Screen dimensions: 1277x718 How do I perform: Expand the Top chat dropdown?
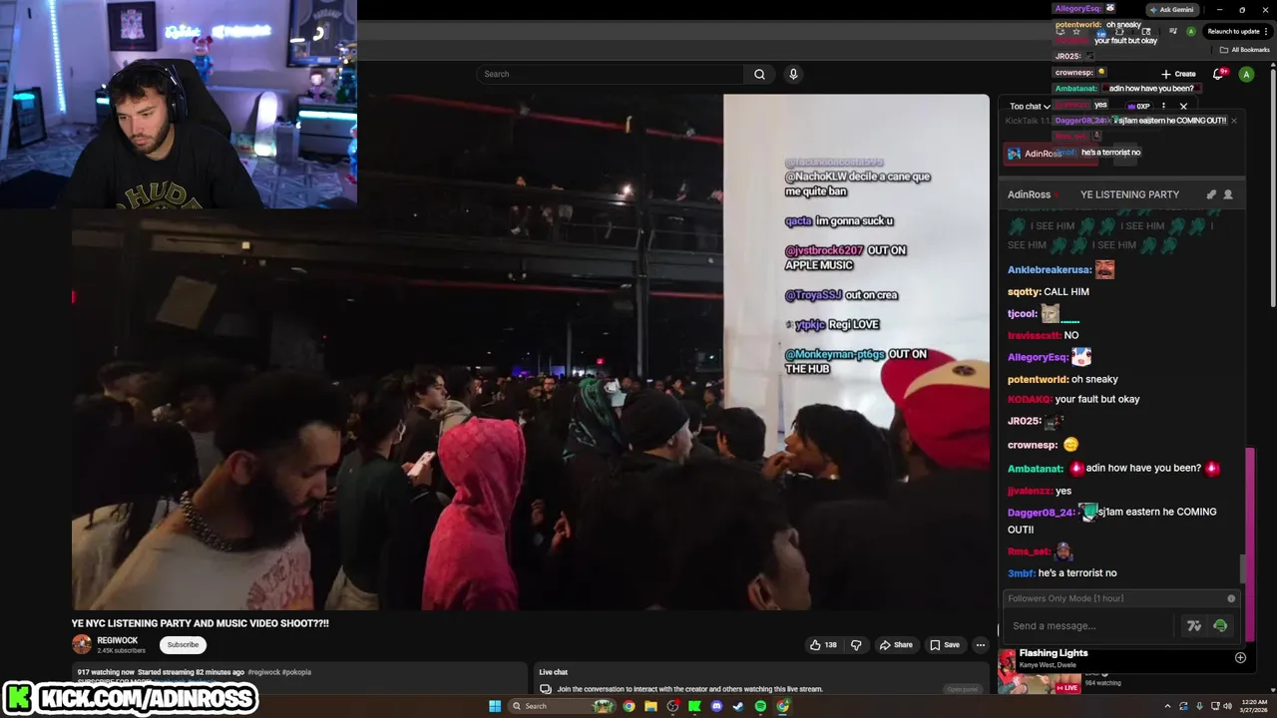pyautogui.click(x=1030, y=106)
